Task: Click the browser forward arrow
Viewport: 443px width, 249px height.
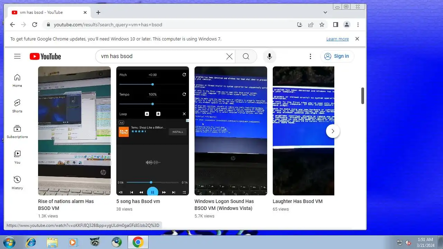Action: pyautogui.click(x=24, y=25)
